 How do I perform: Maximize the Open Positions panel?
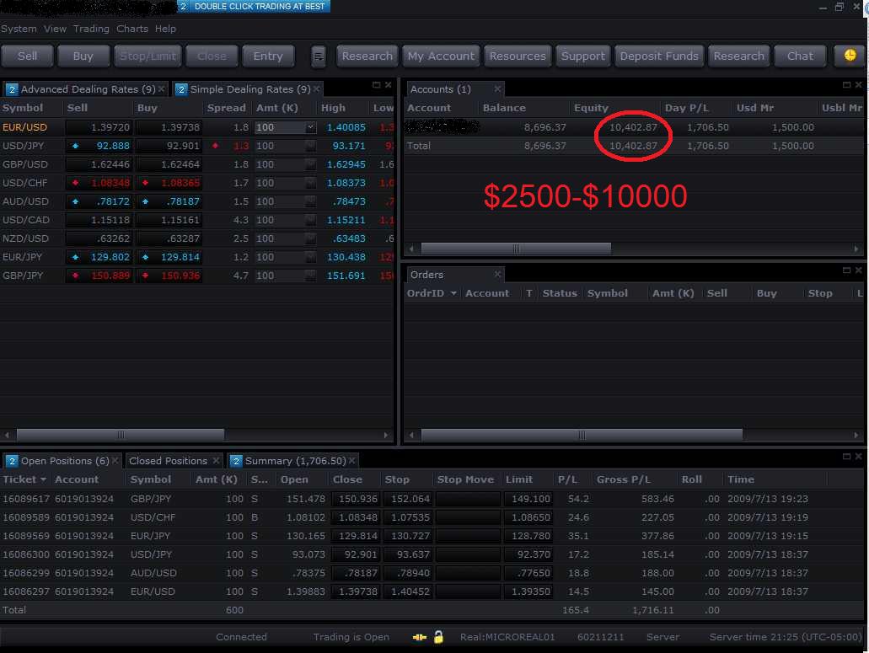(x=846, y=457)
